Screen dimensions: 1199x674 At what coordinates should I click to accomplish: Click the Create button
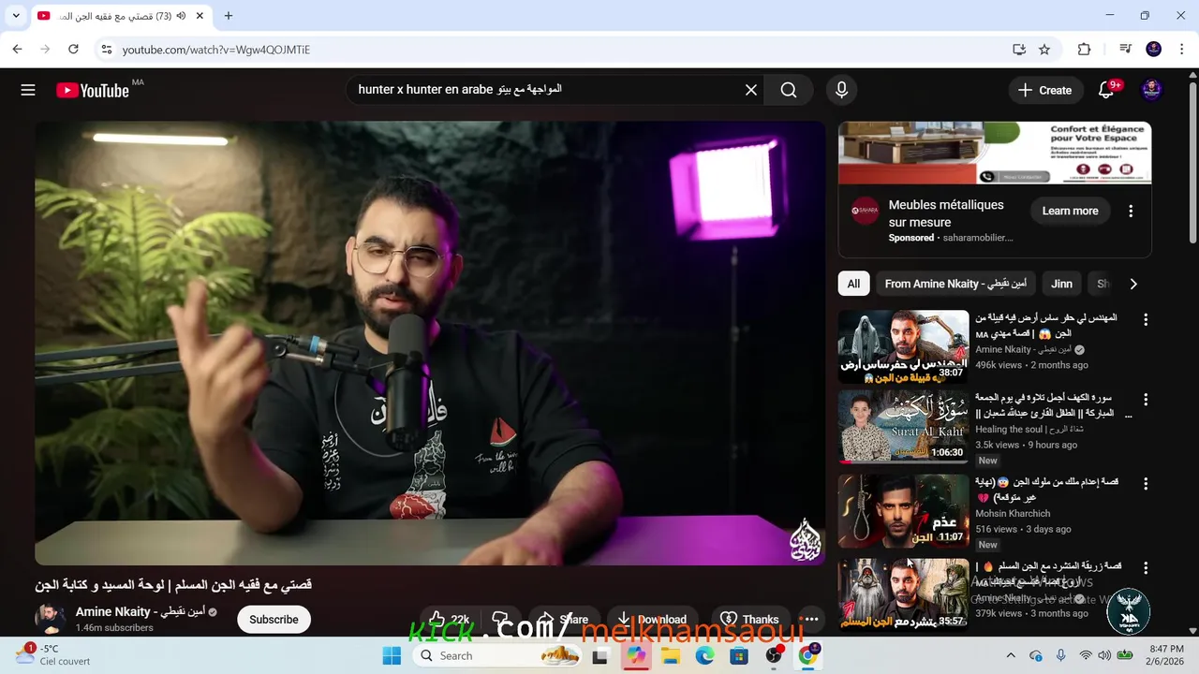tap(1044, 90)
